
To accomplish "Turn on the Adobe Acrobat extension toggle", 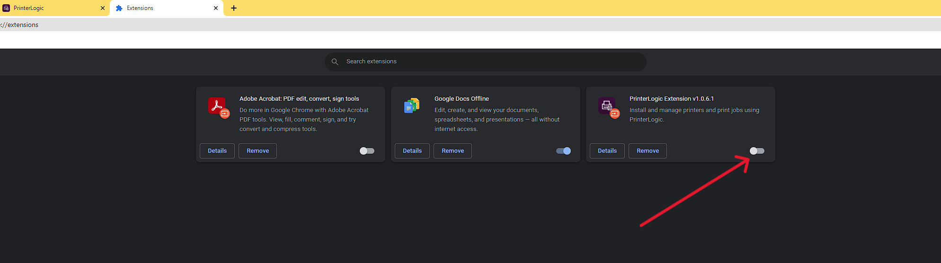I will click(x=367, y=151).
